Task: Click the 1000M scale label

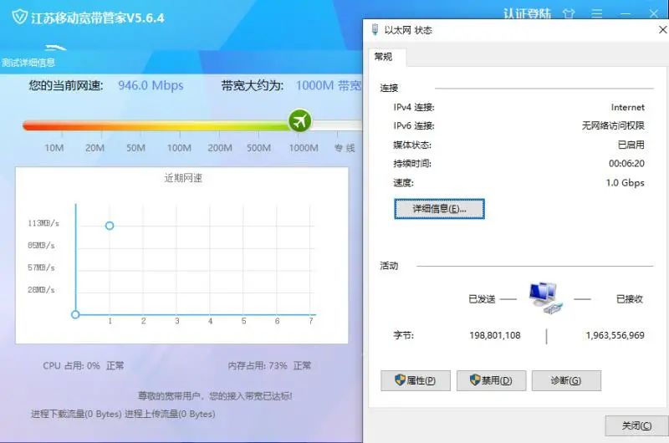Action: [x=304, y=148]
